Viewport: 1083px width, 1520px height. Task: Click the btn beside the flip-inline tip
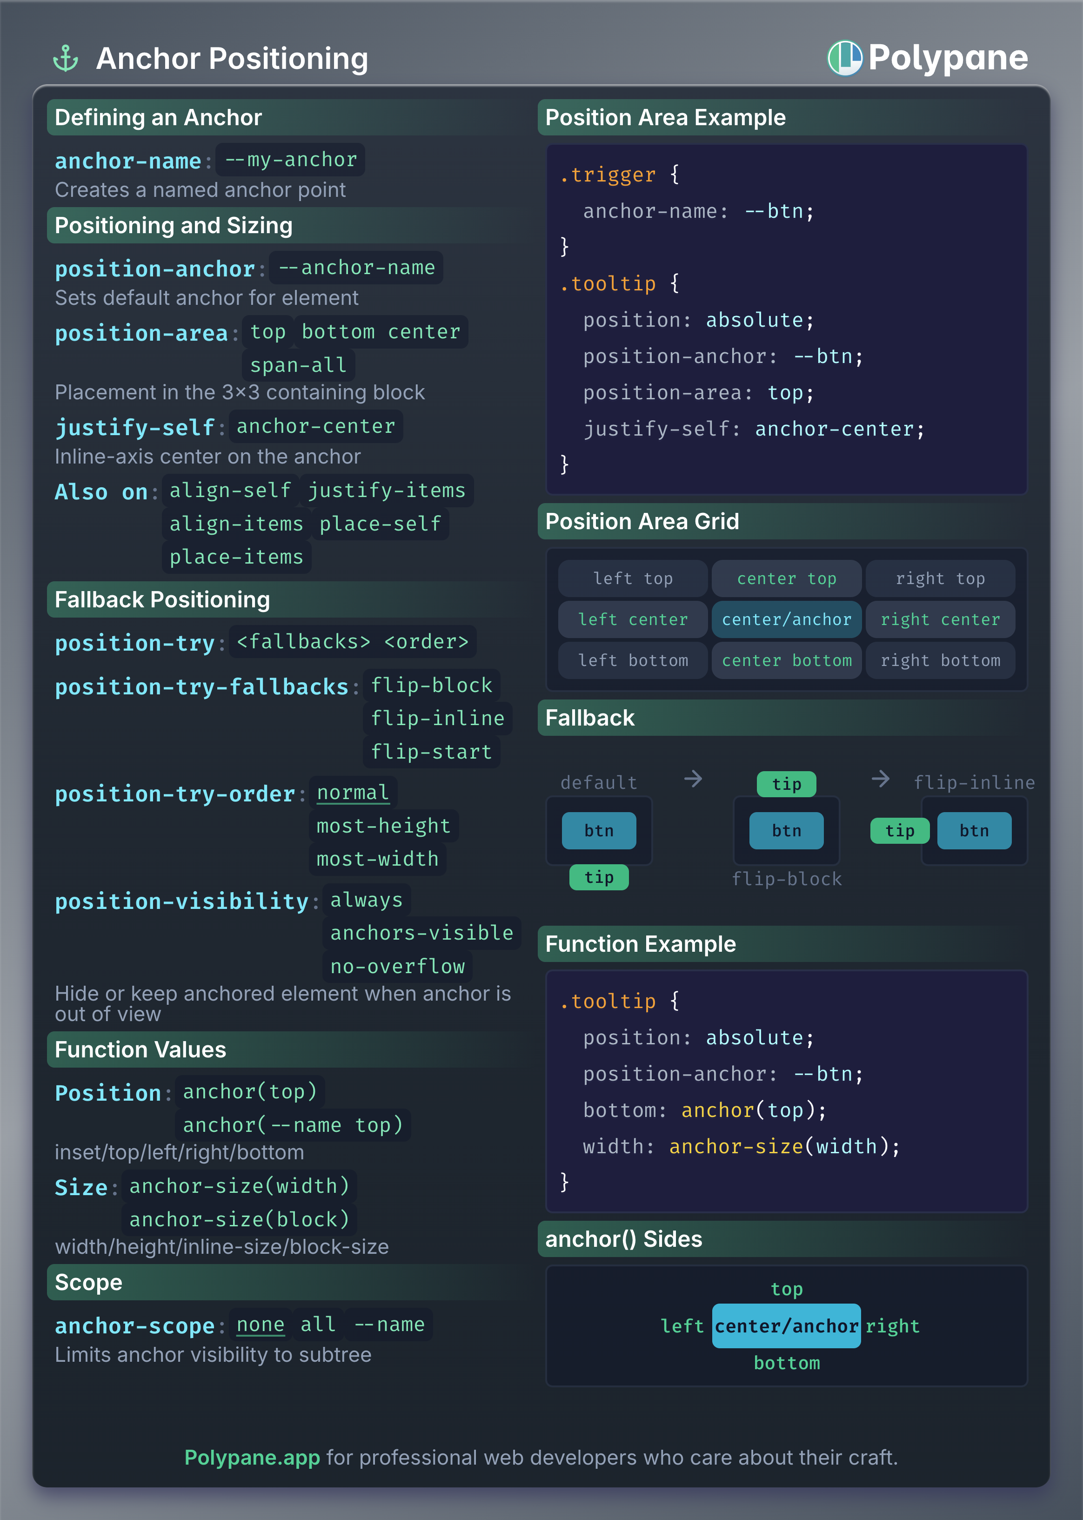tap(974, 830)
